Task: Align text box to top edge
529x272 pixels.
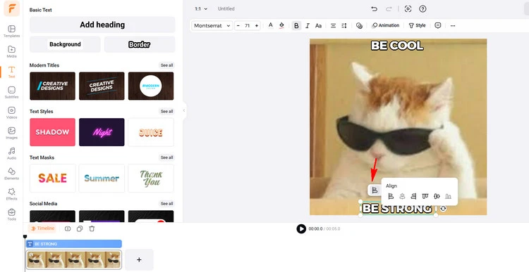Action: click(x=425, y=196)
